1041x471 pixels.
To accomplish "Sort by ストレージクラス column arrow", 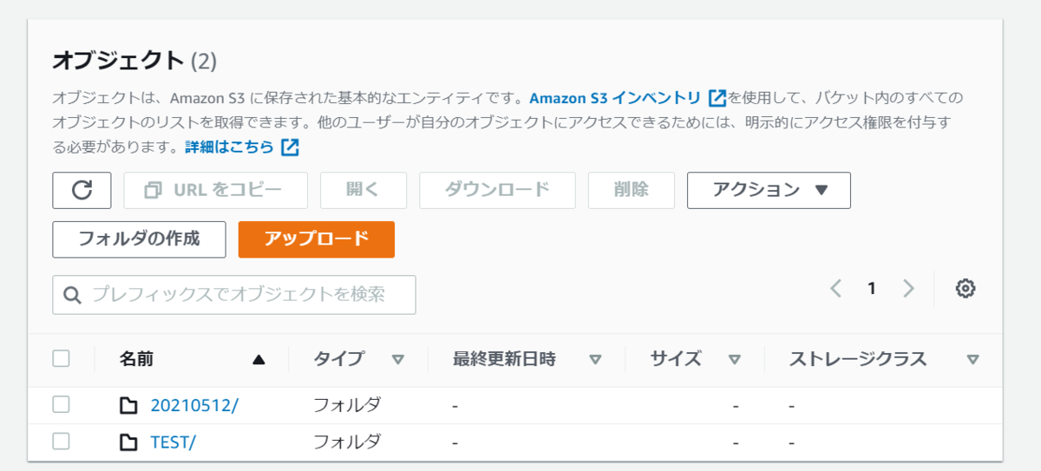I will click(972, 359).
